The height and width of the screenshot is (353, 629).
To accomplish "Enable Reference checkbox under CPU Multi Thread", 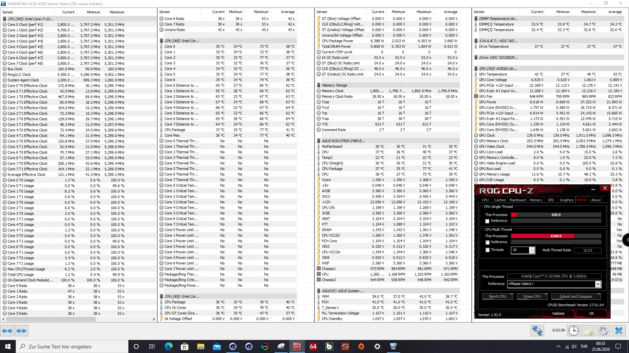I will pos(487,243).
